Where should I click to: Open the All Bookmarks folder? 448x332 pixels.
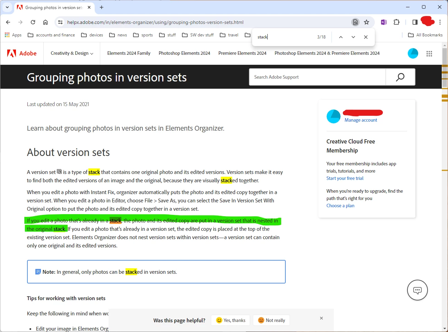point(425,35)
